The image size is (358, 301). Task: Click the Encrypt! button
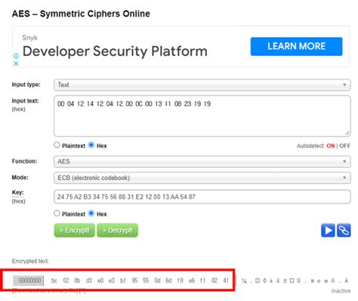point(74,230)
